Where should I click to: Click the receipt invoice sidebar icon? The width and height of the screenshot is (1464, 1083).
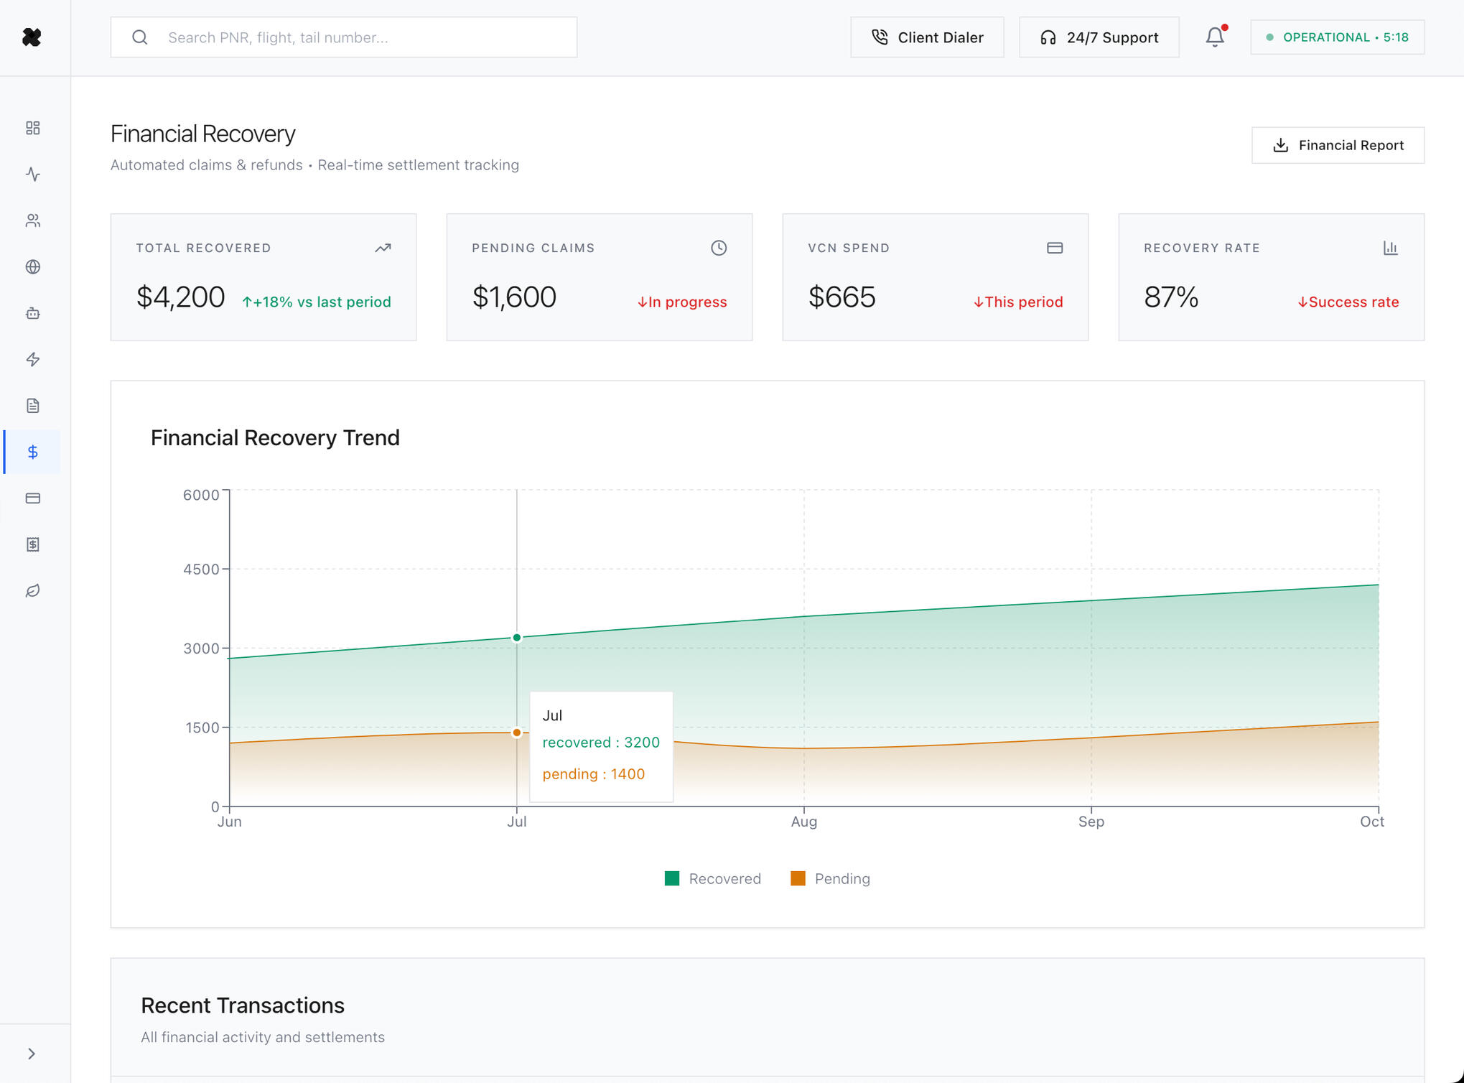point(33,544)
